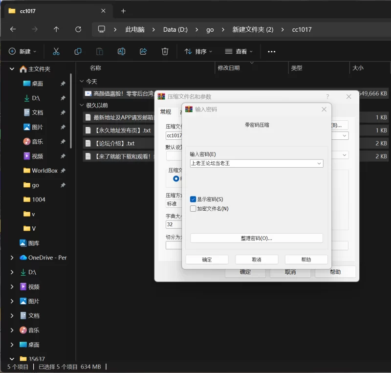Go up one folder level arrow

[x=56, y=29]
